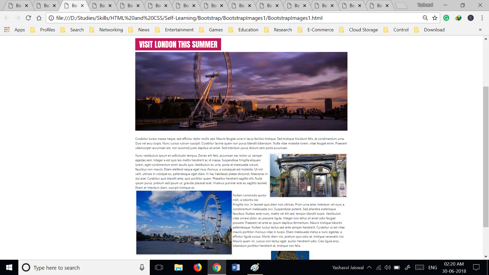Screen dimensions: 489x275
Task: Activate Cortana microphone in taskbar
Action: pos(142,268)
